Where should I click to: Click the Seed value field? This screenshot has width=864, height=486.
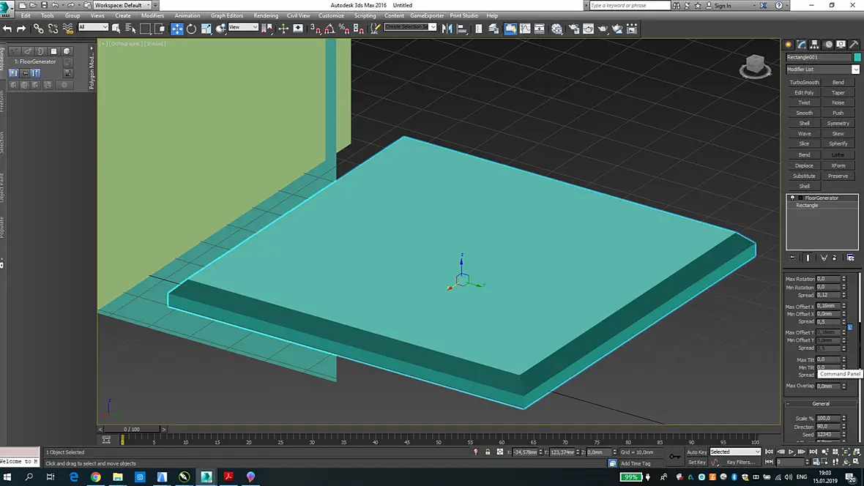point(827,435)
